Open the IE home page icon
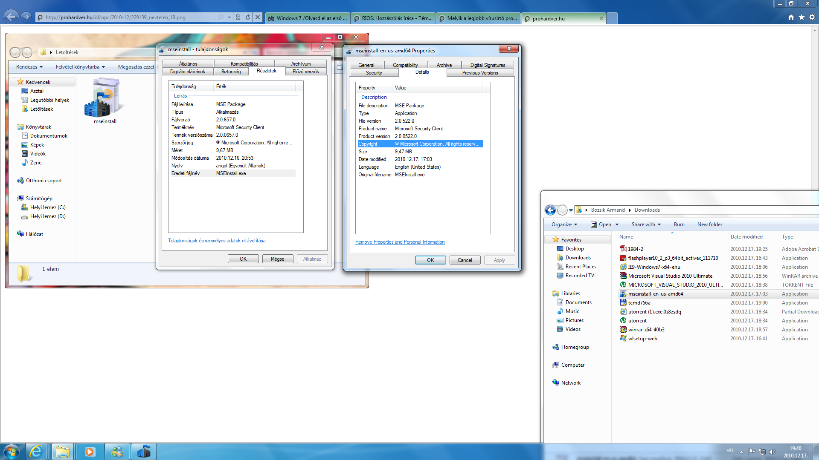 (791, 17)
